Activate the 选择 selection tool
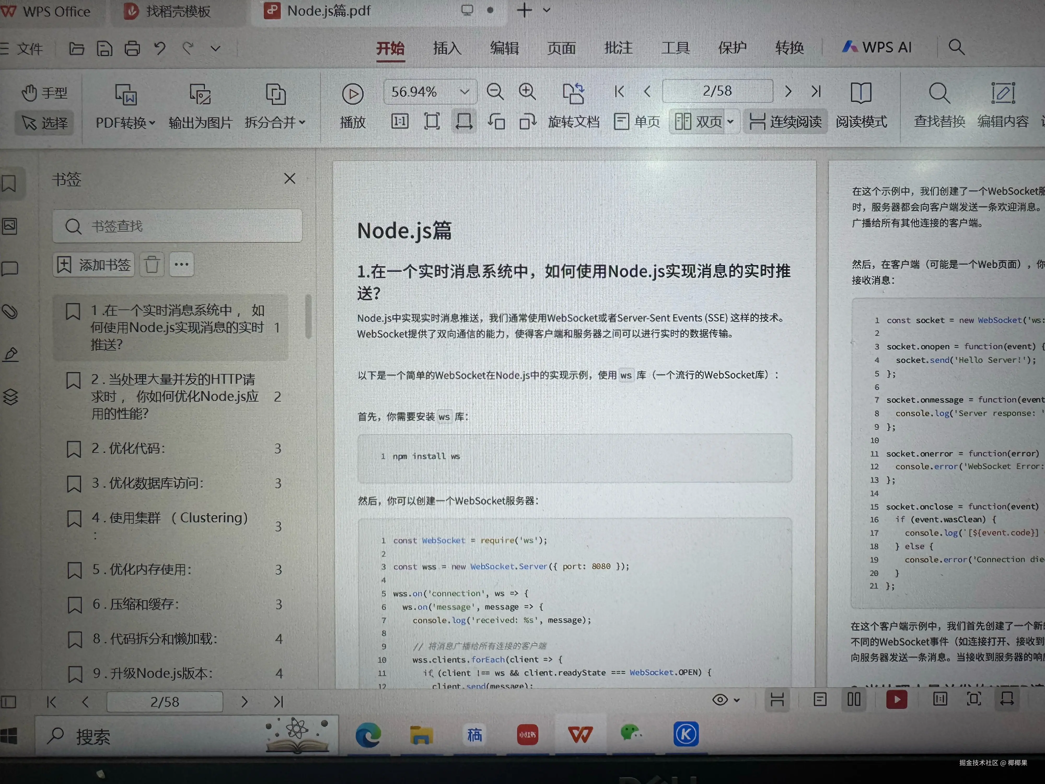The image size is (1045, 784). (44, 123)
